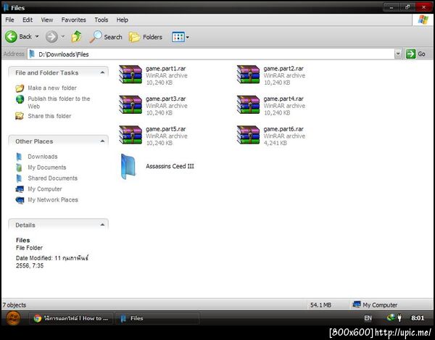This screenshot has width=435, height=340.
Task: Click the EN language indicator
Action: pyautogui.click(x=368, y=318)
